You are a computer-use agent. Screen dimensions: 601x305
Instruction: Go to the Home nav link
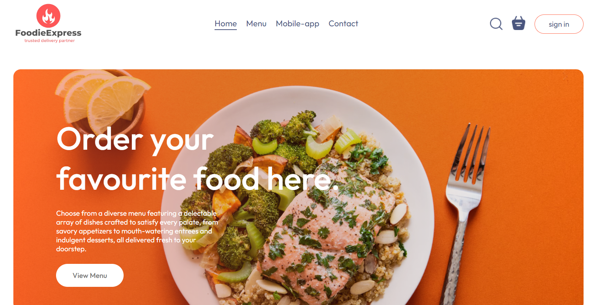click(226, 24)
